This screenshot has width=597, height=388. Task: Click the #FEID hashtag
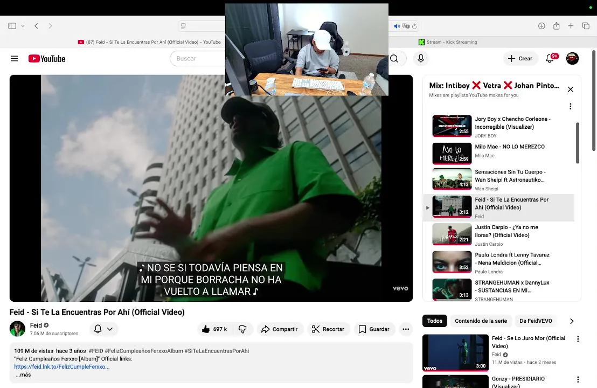(x=96, y=351)
